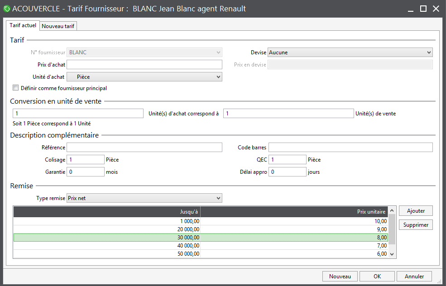Click the Ajouter button
The image size is (446, 286).
[x=416, y=211]
